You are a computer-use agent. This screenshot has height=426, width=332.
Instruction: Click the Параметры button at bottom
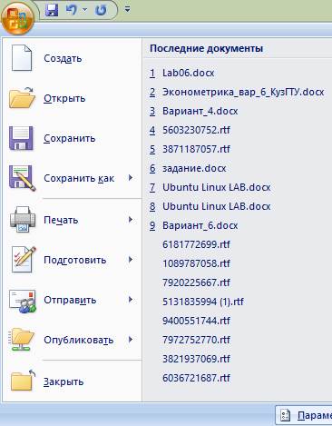pyautogui.click(x=304, y=415)
